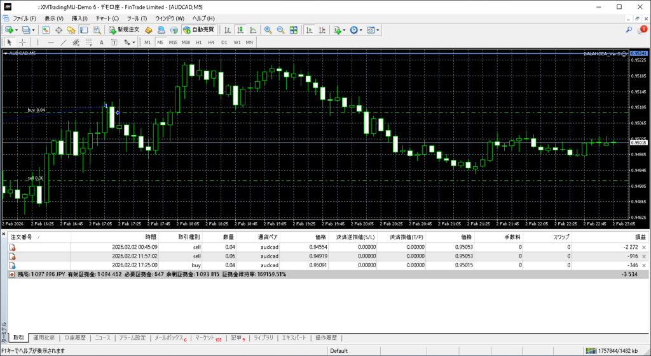Select the text label 'A' tool
This screenshot has height=356, width=651.
102,43
